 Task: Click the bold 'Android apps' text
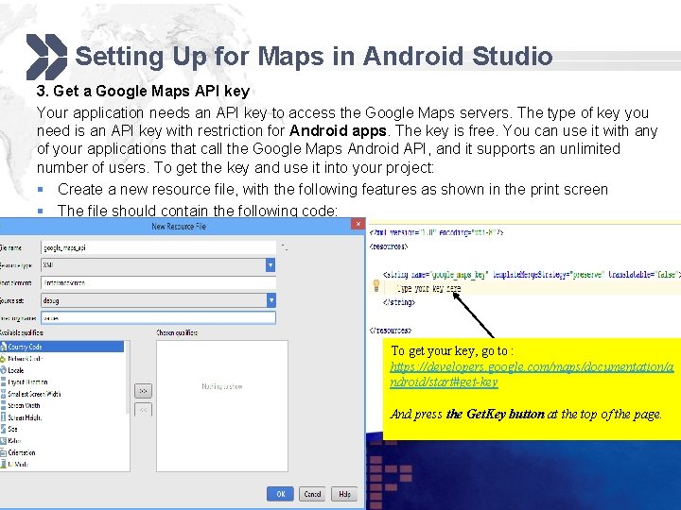[x=338, y=130]
